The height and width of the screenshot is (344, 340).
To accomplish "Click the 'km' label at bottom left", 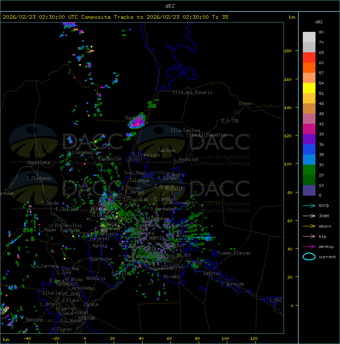I will click(6, 340).
